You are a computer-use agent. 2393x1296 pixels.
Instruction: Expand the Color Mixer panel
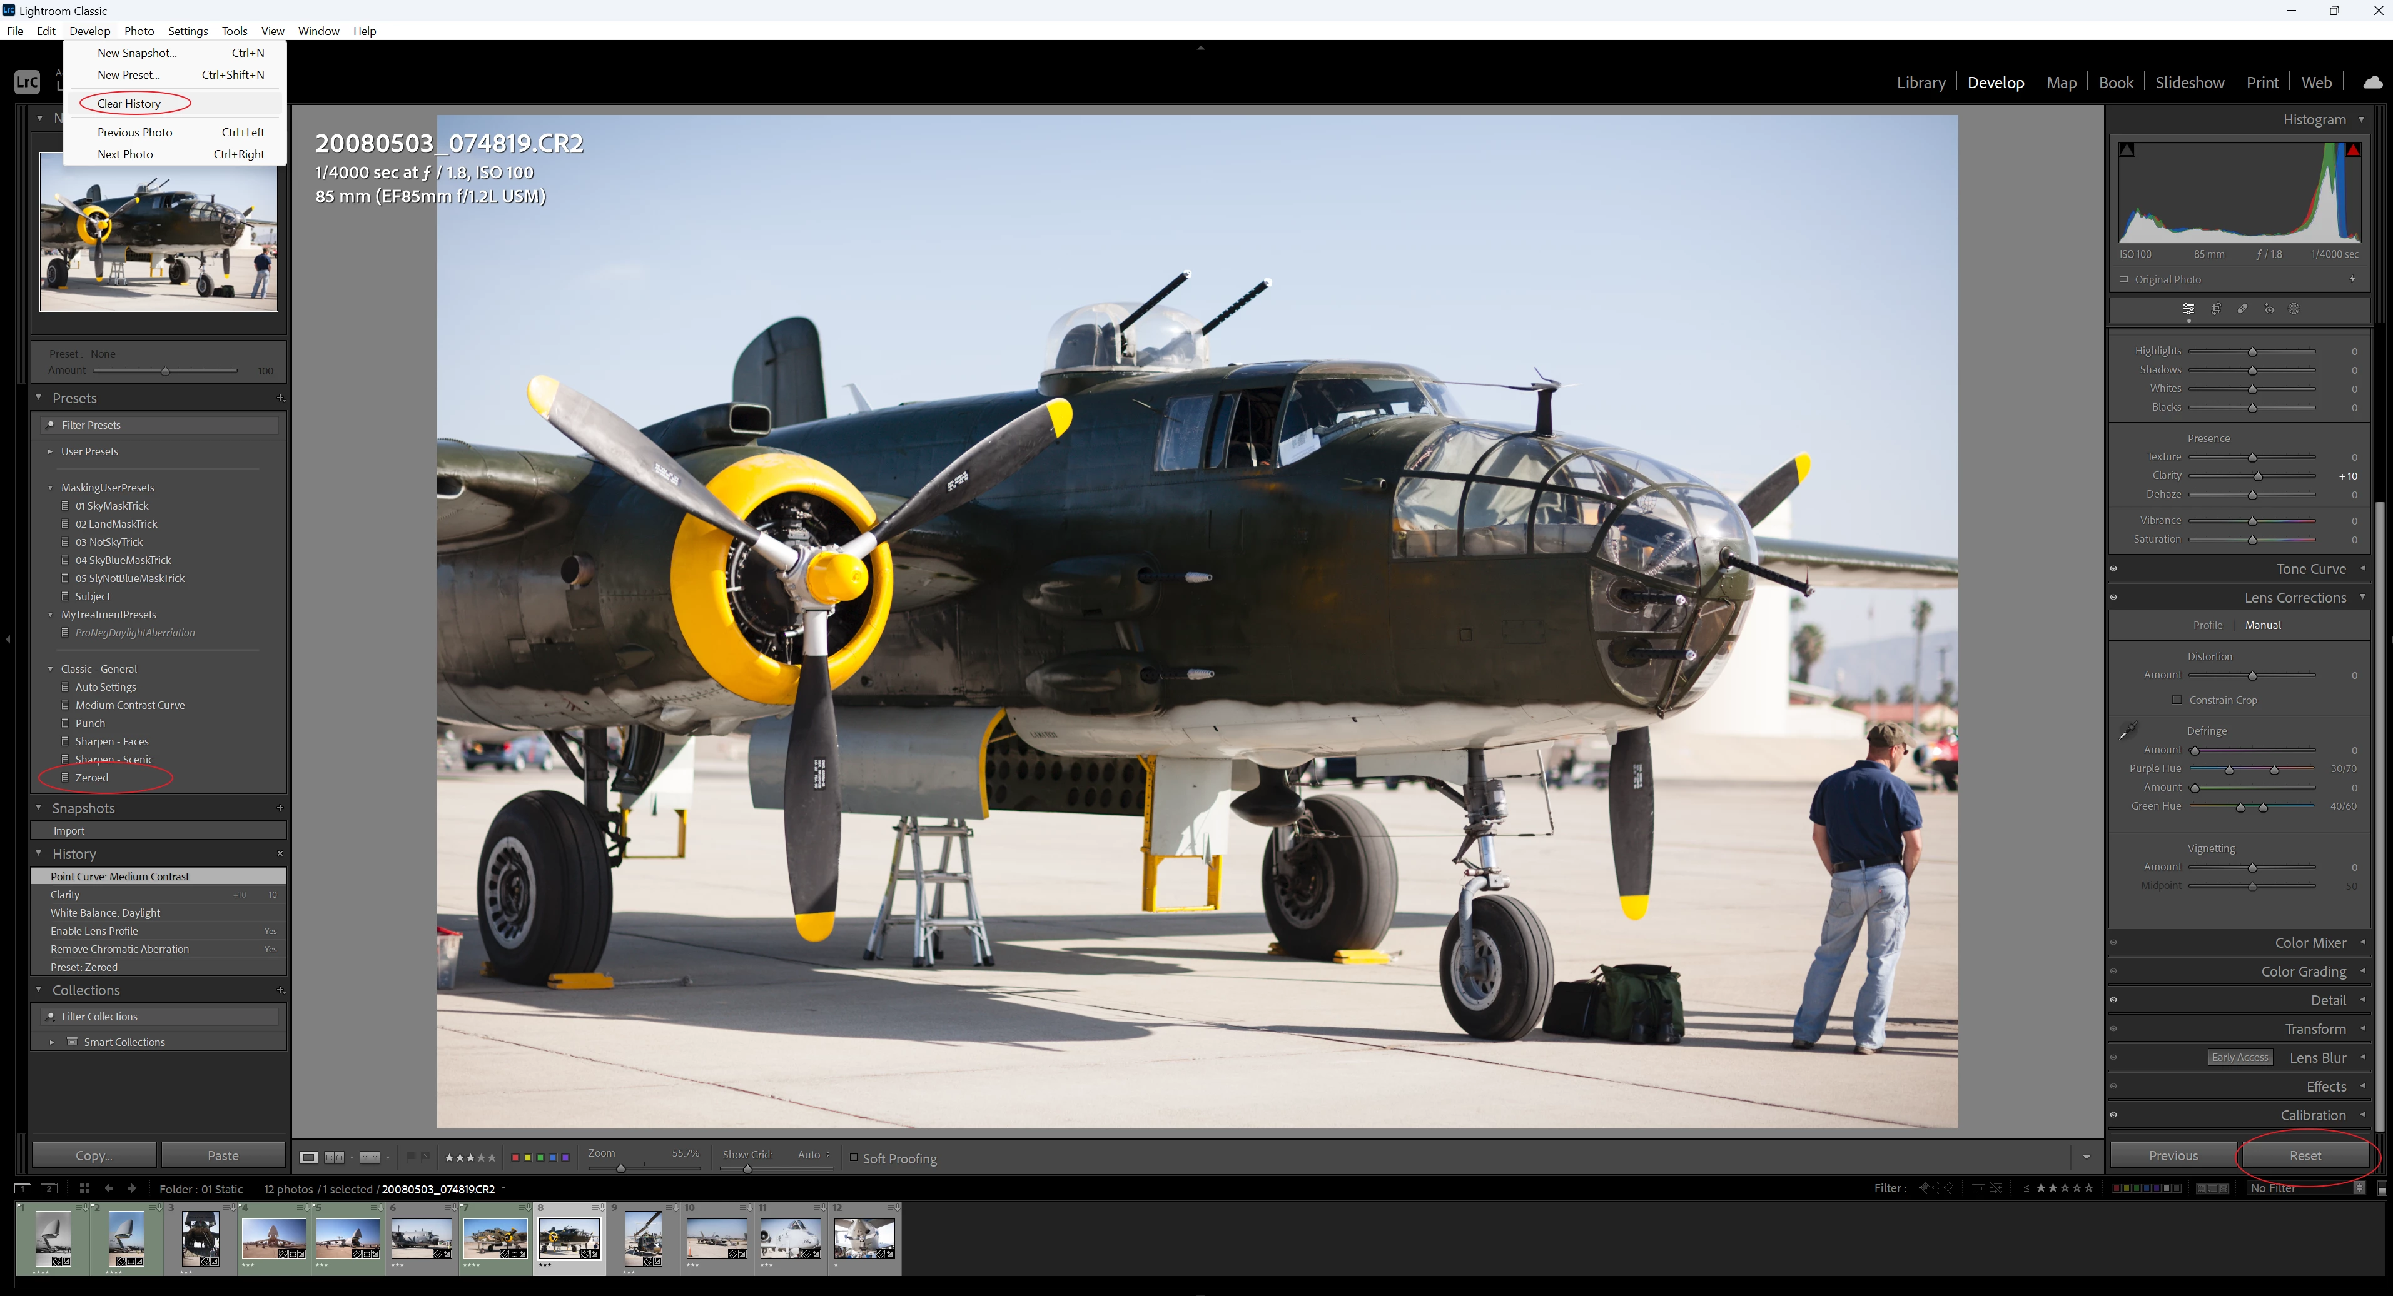click(2310, 942)
